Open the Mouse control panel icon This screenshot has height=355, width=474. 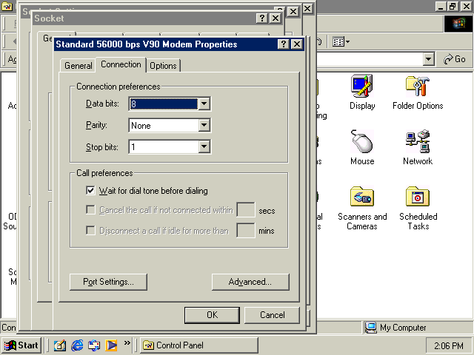(x=362, y=148)
